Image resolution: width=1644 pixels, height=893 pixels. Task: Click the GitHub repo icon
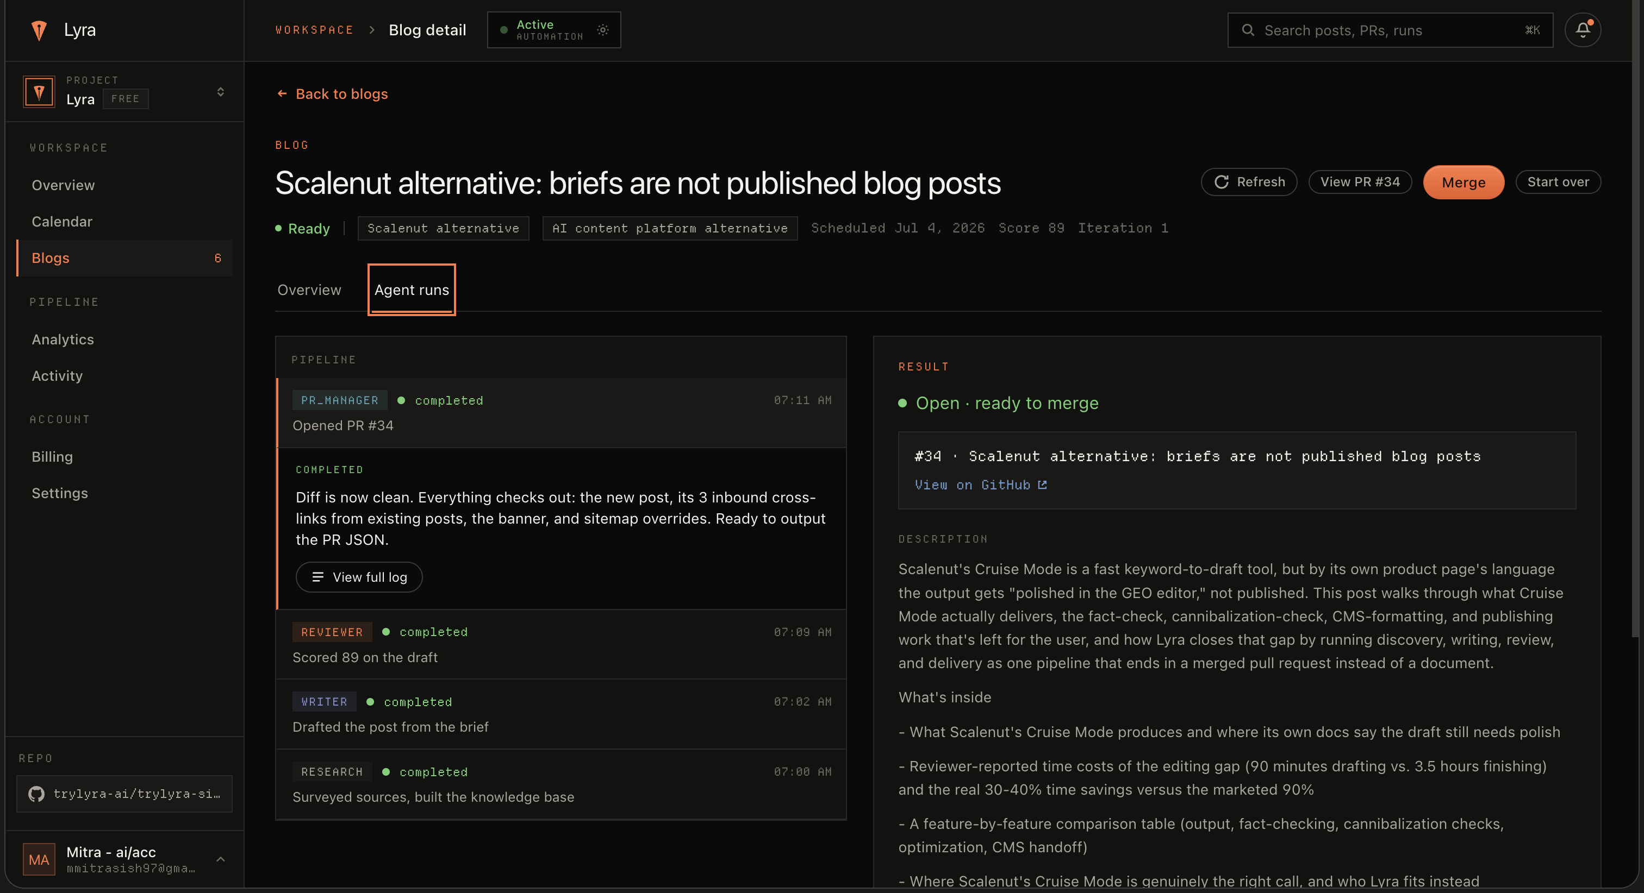[x=36, y=794]
